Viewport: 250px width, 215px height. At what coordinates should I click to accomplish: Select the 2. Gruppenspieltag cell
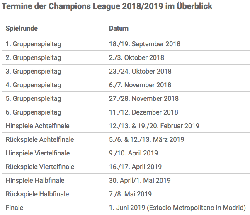[x=34, y=58]
